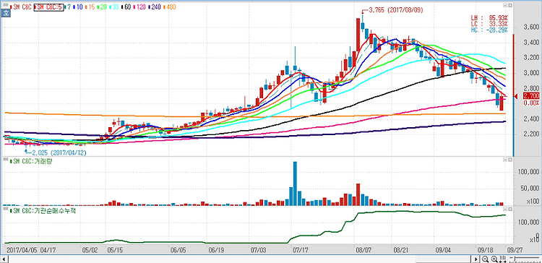The width and height of the screenshot is (542, 263).
Task: Select the 60-day moving average legend
Action: [126, 7]
